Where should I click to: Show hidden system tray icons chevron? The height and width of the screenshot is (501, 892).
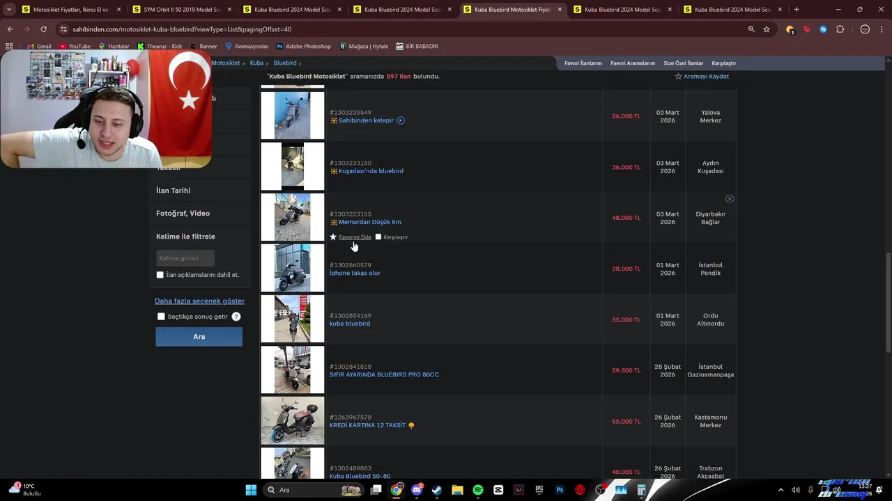780,490
